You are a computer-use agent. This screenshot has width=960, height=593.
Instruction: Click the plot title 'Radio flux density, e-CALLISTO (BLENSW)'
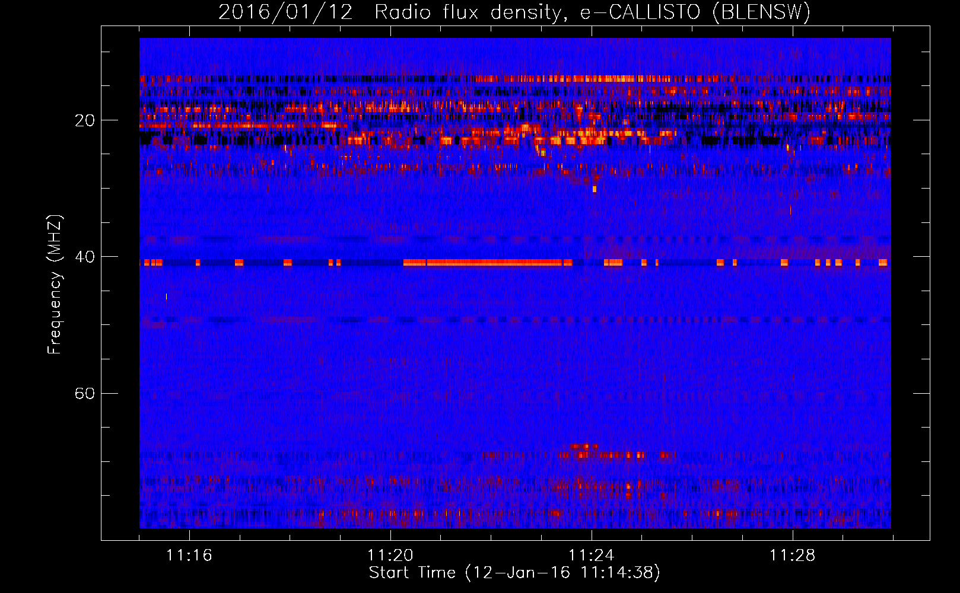[x=592, y=12]
